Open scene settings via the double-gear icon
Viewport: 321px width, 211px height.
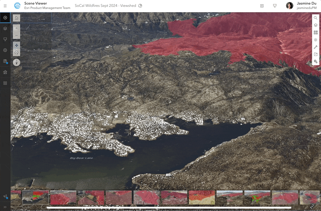[316, 61]
